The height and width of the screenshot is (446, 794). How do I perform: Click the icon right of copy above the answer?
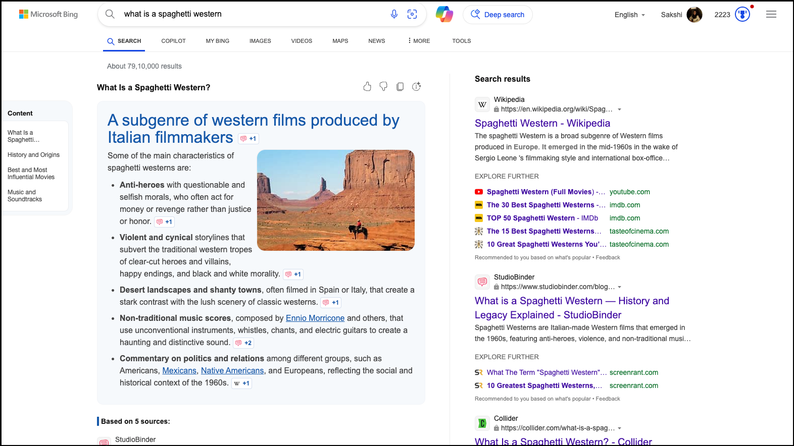point(417,87)
